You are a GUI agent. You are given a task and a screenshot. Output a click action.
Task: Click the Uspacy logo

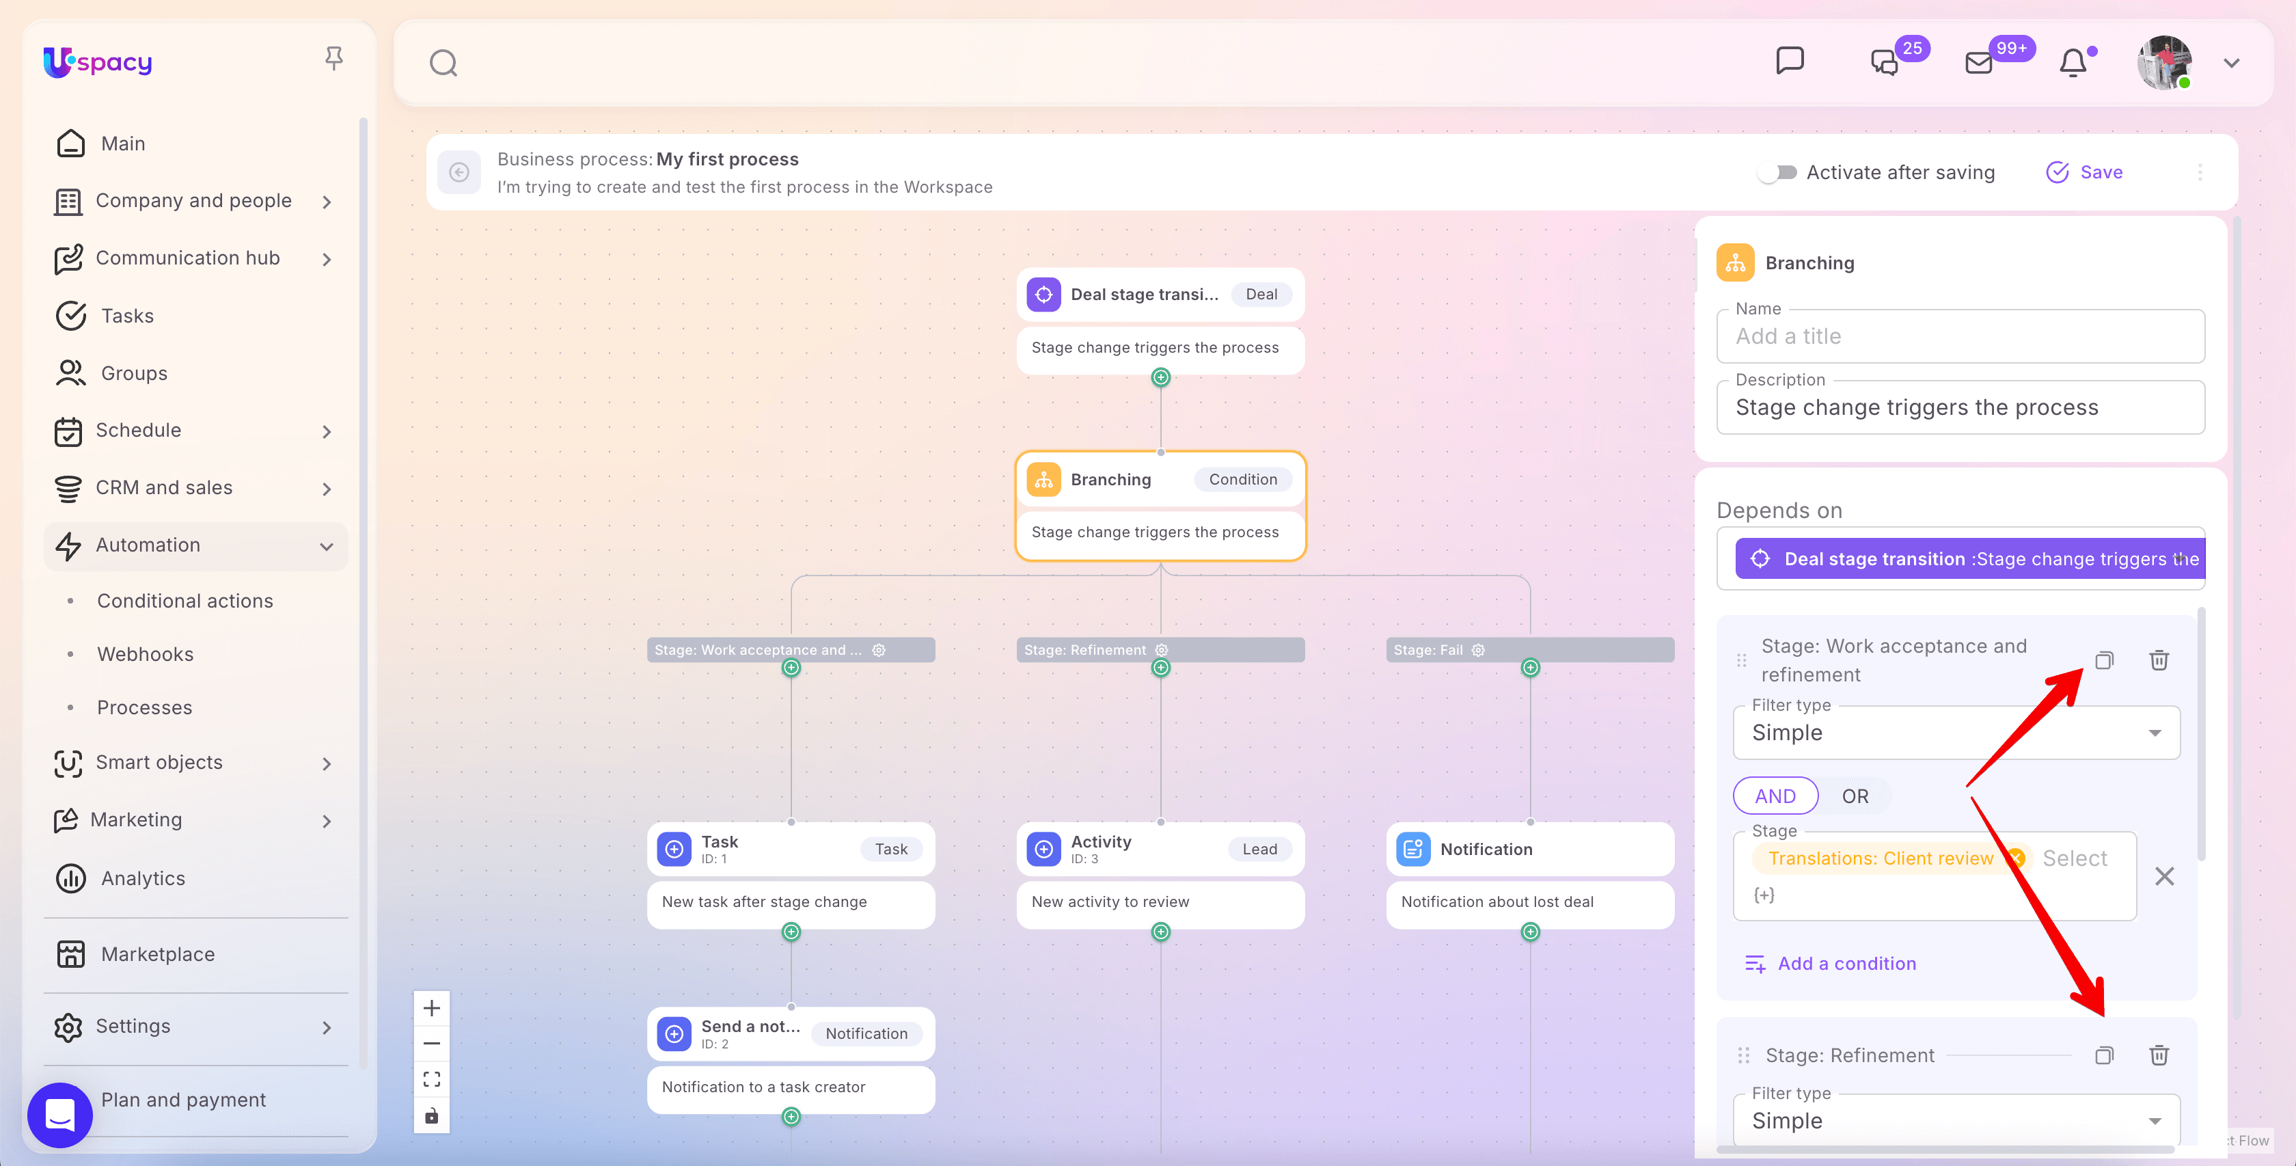coord(98,62)
